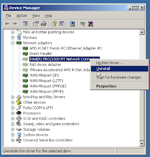
Task: Expand Mice and other pointing devices
Action: pyautogui.click(x=13, y=32)
